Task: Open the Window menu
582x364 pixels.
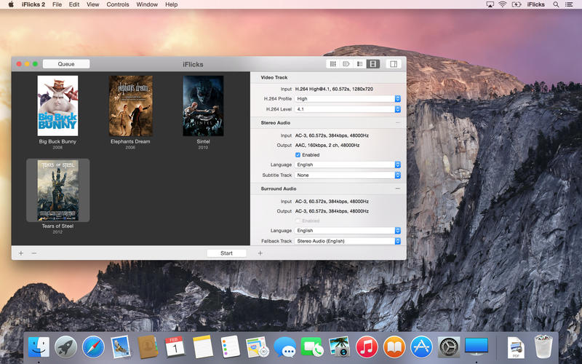Action: coord(147,4)
